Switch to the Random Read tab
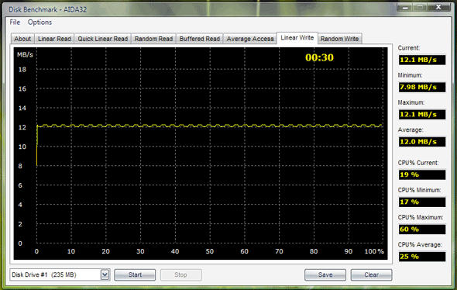 pyautogui.click(x=153, y=39)
